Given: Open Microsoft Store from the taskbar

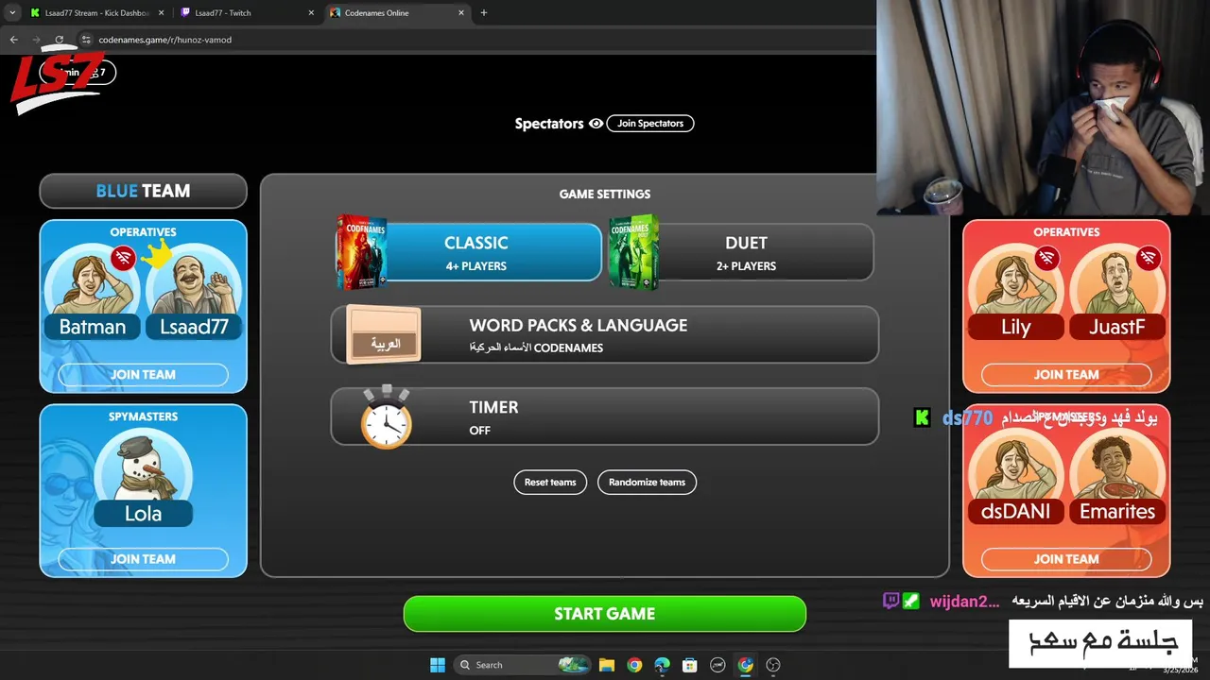Looking at the screenshot, I should coord(690,665).
